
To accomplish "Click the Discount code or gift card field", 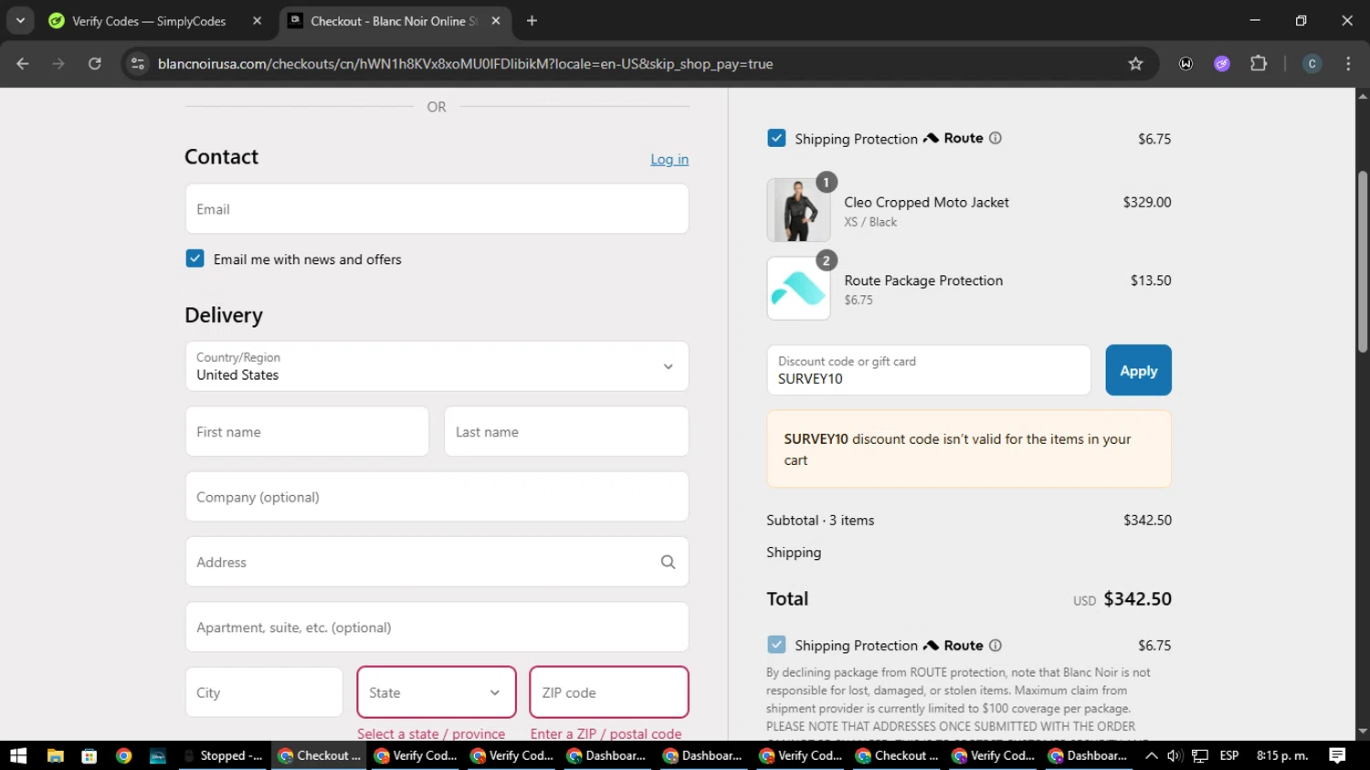I will pyautogui.click(x=929, y=370).
